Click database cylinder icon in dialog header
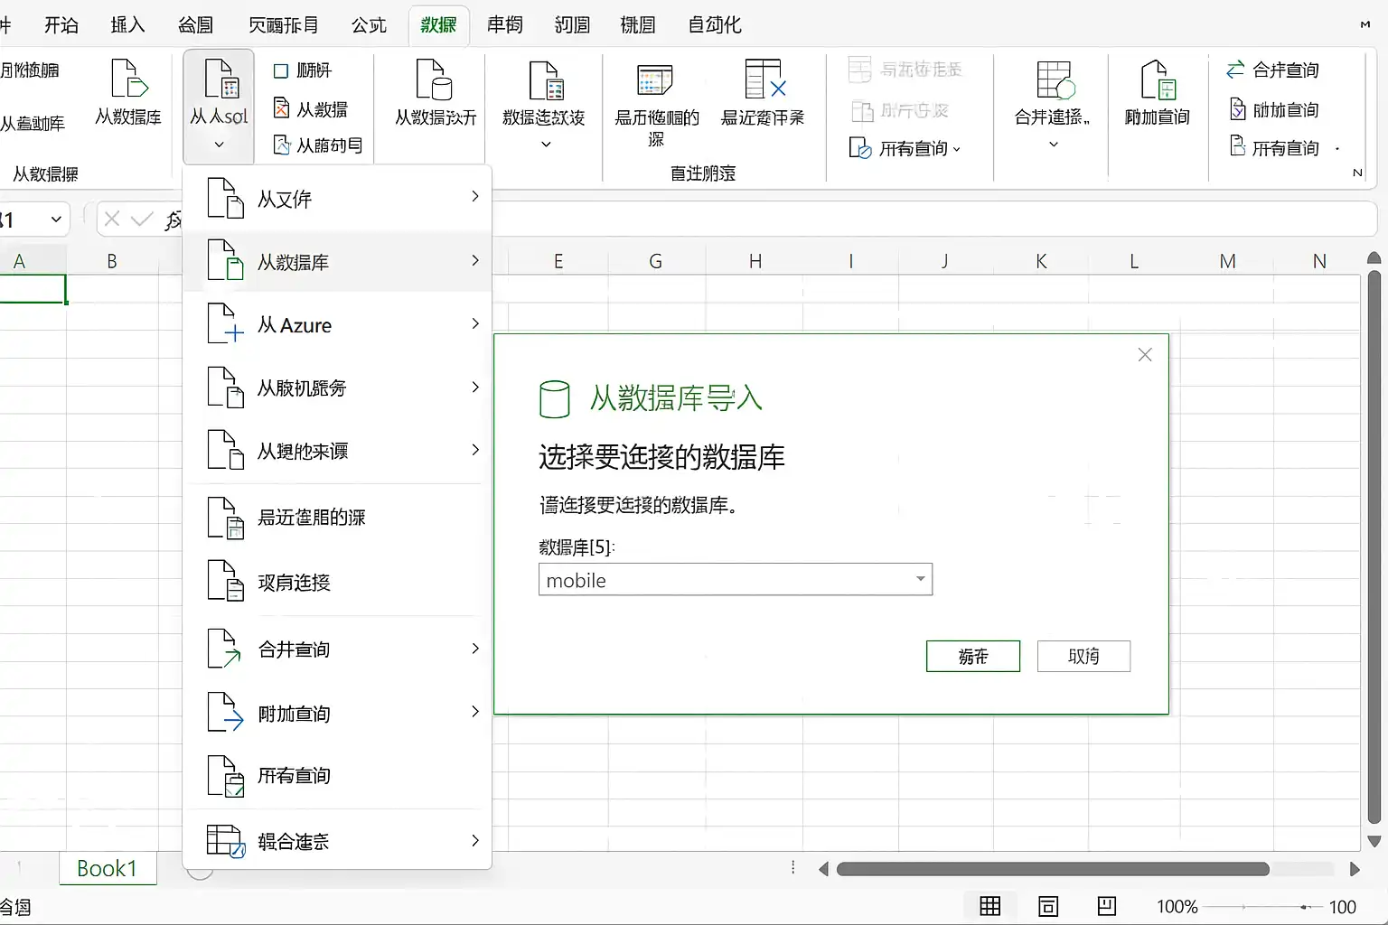Image resolution: width=1388 pixels, height=925 pixels. (555, 398)
